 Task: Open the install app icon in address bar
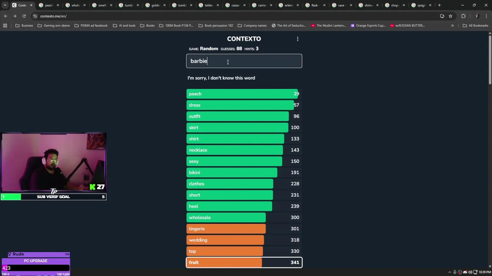click(x=442, y=16)
